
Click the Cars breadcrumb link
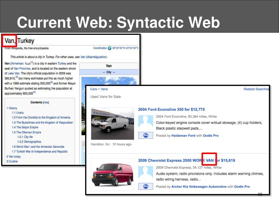[94, 89]
